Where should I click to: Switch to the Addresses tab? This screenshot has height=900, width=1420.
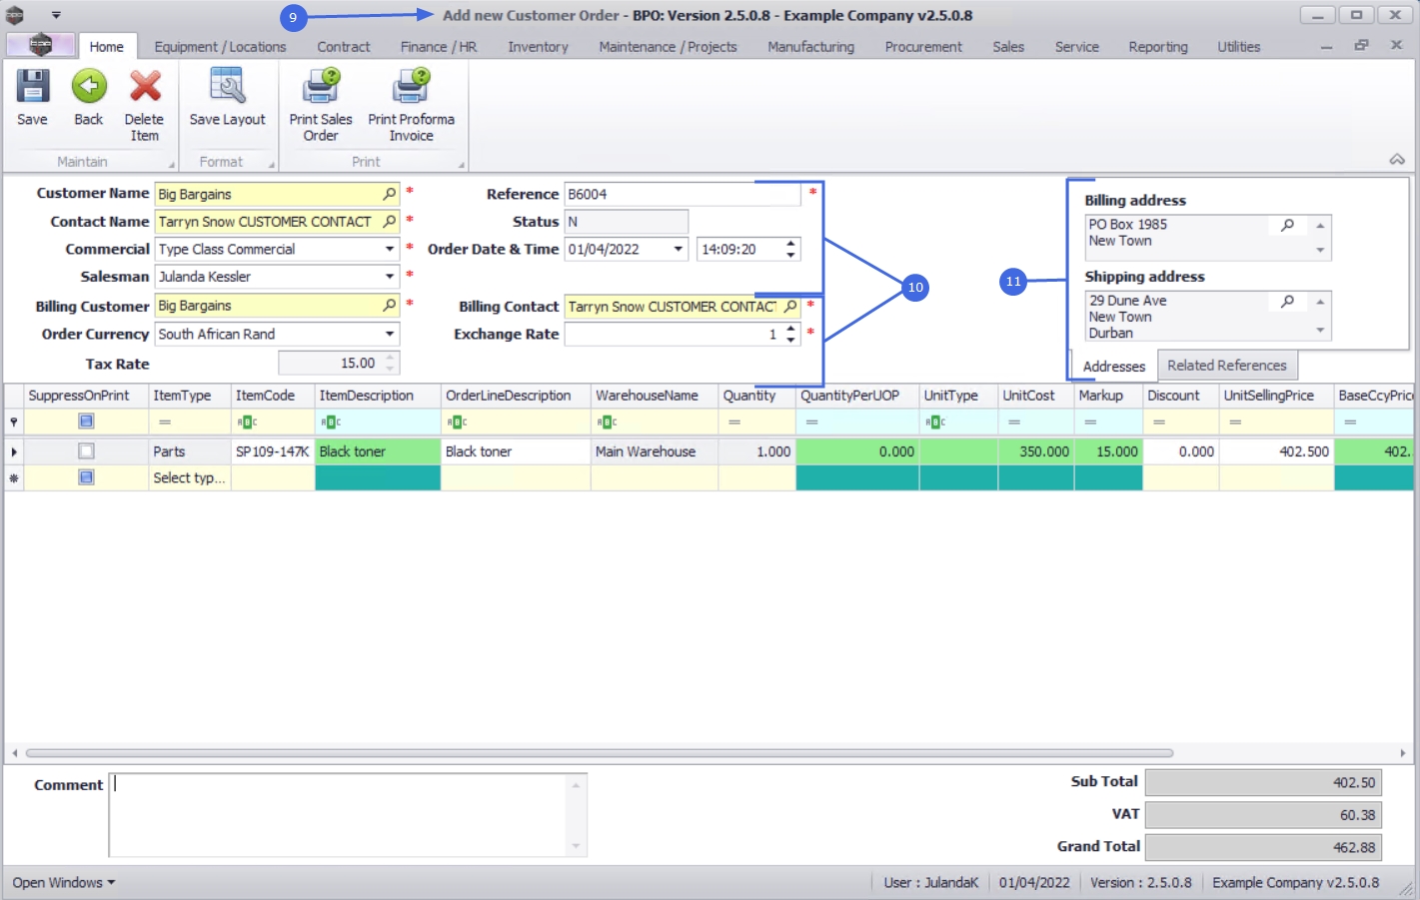(1114, 367)
